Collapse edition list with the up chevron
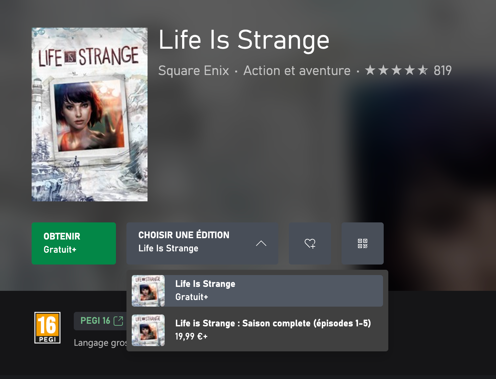Screen dimensions: 496x379 [x=261, y=243]
